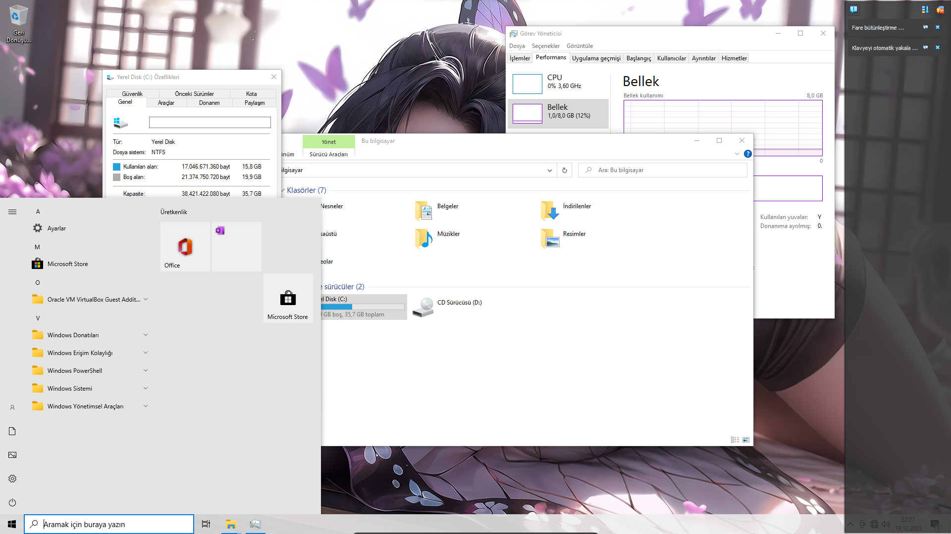Viewport: 951px width, 534px height.
Task: Open Microsoft Store in the app list
Action: (90, 264)
